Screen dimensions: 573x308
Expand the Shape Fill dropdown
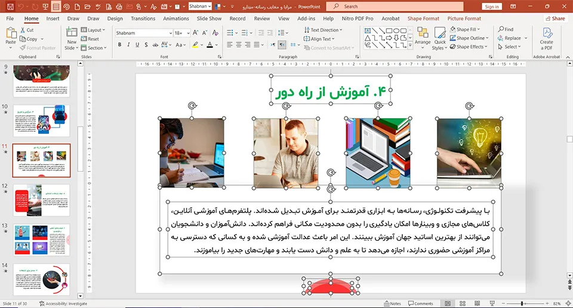point(465,29)
